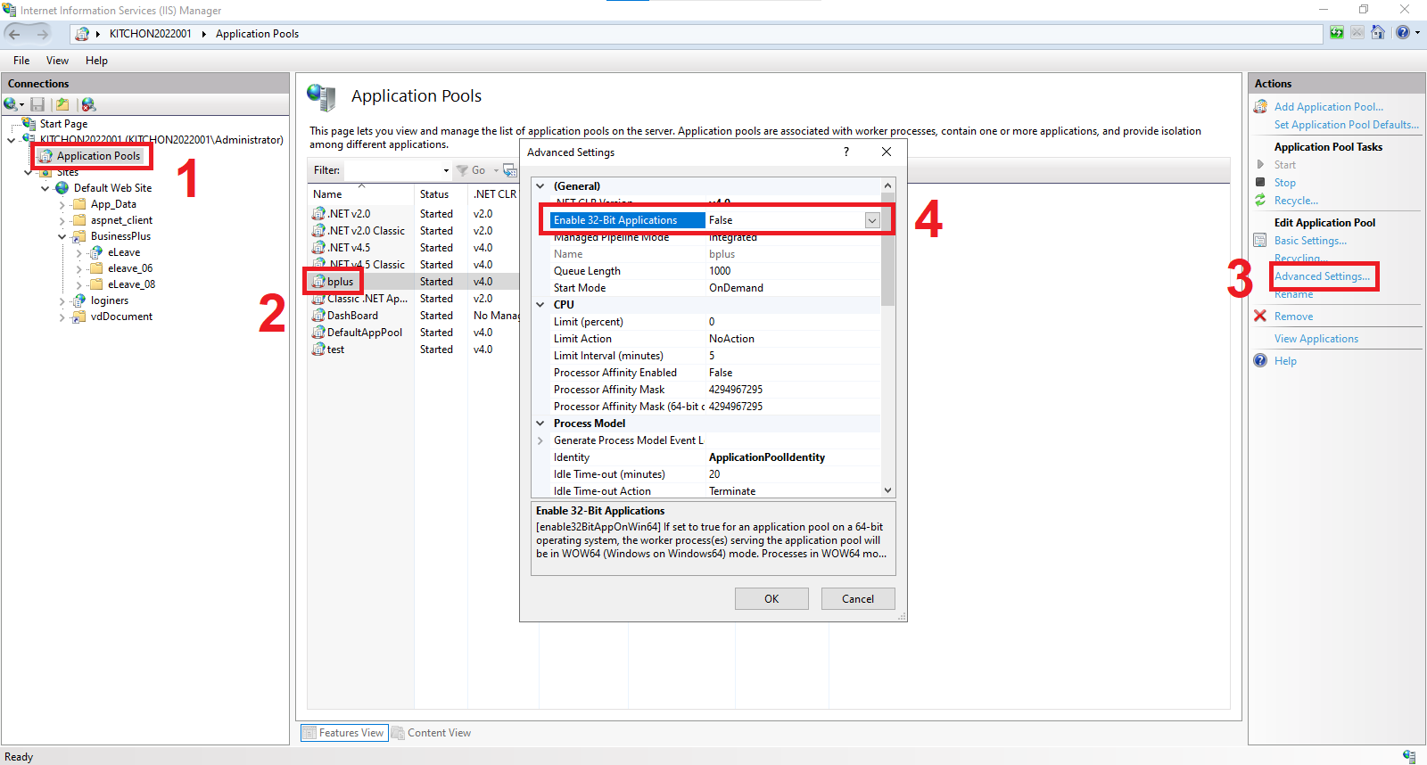1427x765 pixels.
Task: Collapse the KITCHON2022001 server node
Action: pos(11,140)
